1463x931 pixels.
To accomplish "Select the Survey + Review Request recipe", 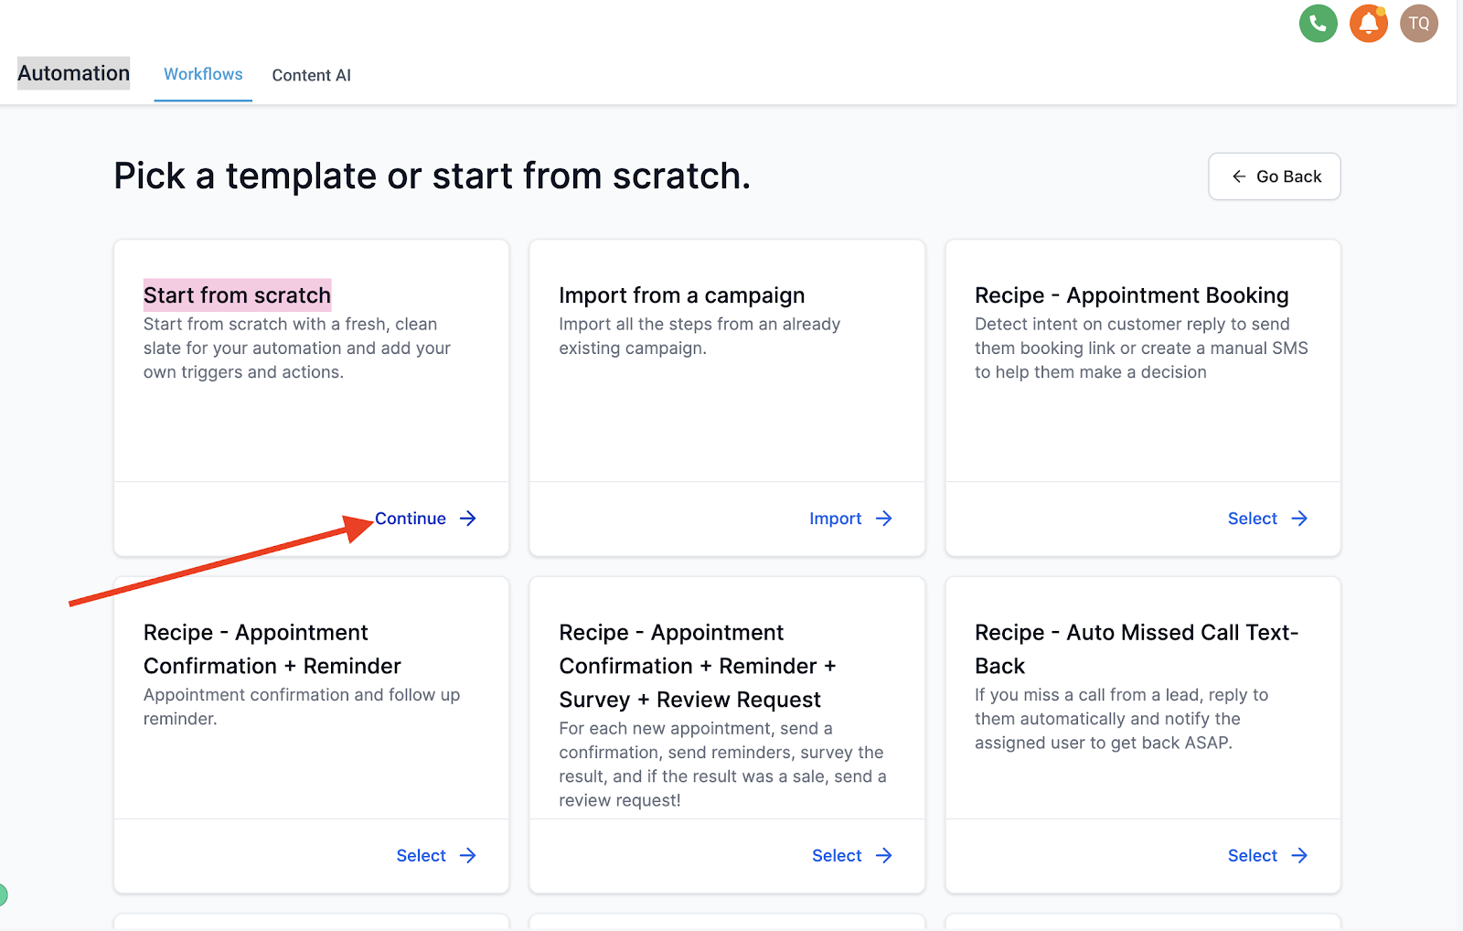I will point(852,856).
